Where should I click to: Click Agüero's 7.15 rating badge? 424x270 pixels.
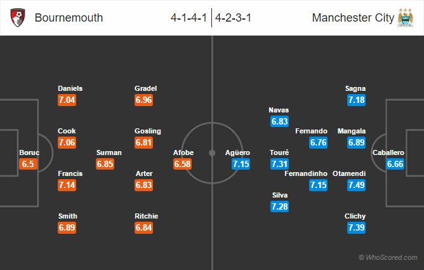tap(241, 164)
